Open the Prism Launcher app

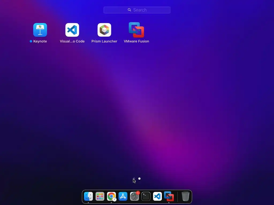[x=104, y=30]
